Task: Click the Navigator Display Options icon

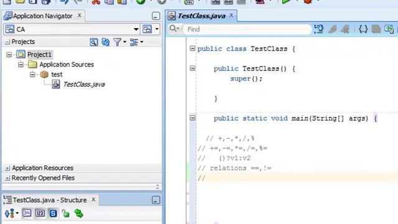Action: pyautogui.click(x=134, y=42)
